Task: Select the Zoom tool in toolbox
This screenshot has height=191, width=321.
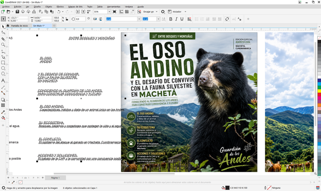Action: tap(3, 44)
